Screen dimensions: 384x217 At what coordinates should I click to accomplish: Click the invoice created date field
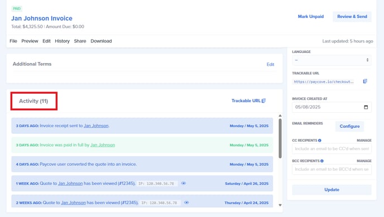coord(332,107)
